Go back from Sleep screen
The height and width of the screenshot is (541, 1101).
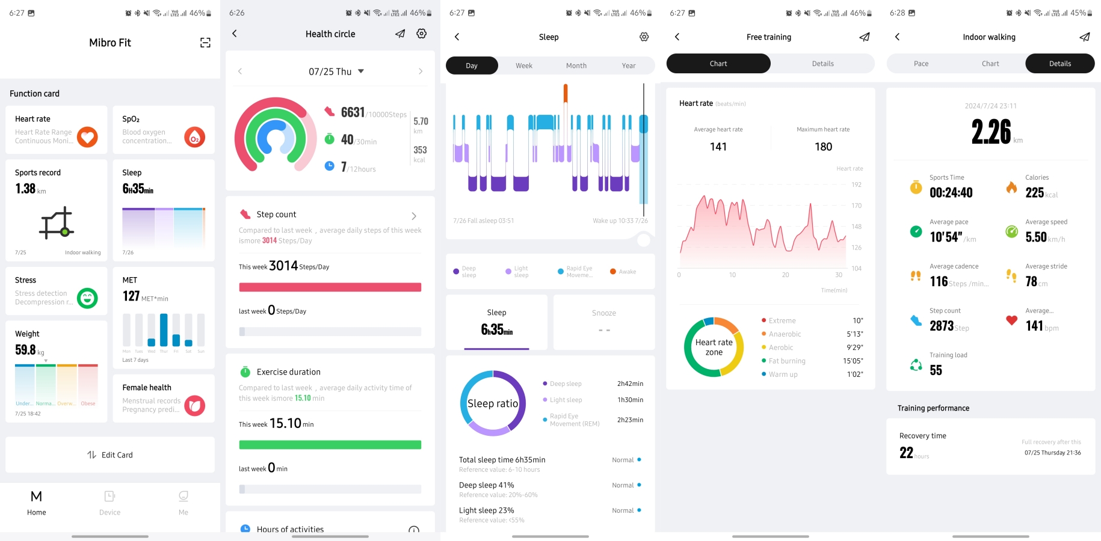[x=457, y=37]
